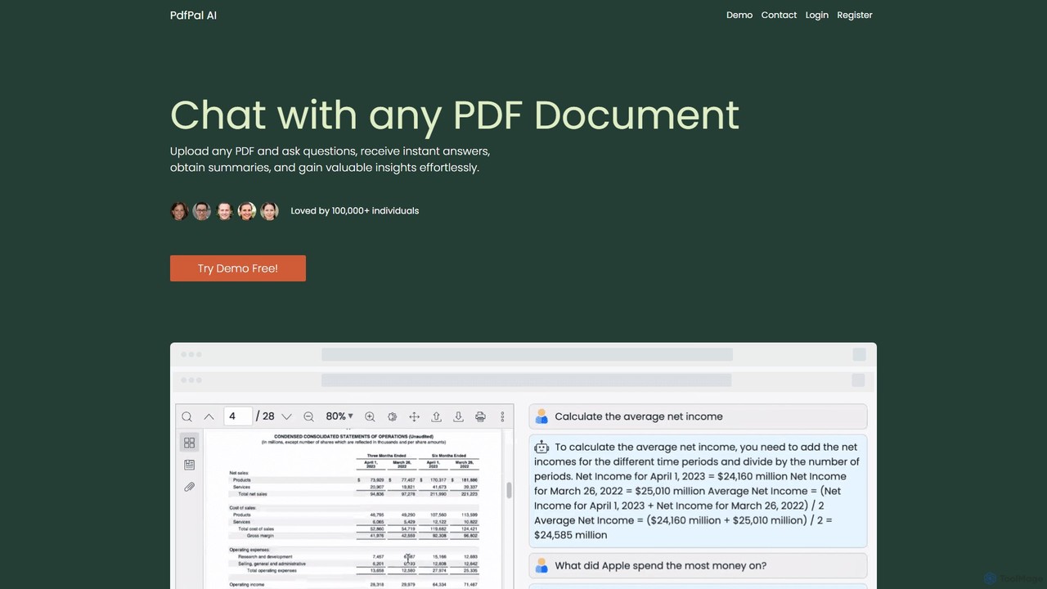
Task: Open the more actions vertical dots menu
Action: tap(502, 416)
